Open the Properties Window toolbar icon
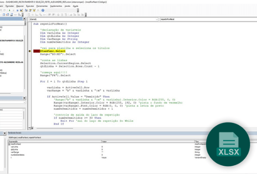257x174 pixels. click(30, 10)
